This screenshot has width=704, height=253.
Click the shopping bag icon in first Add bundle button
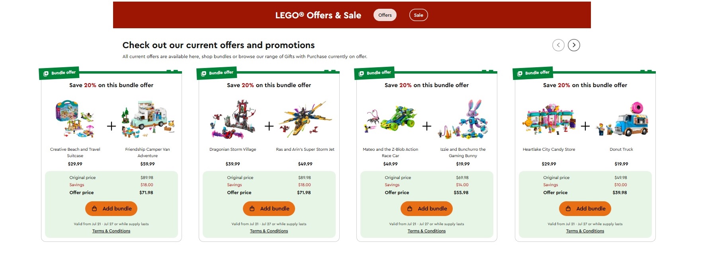pyautogui.click(x=94, y=208)
